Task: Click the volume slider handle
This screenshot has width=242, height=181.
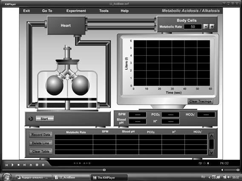Action: point(238,170)
